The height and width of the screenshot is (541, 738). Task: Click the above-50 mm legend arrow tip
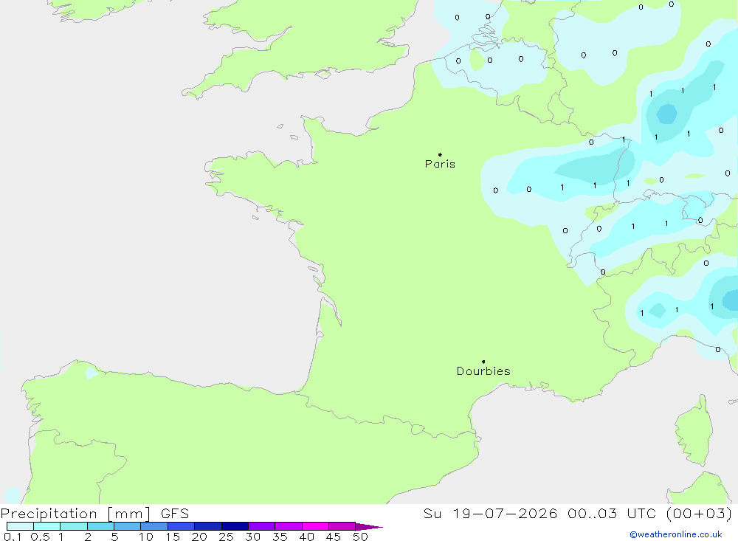pos(369,527)
